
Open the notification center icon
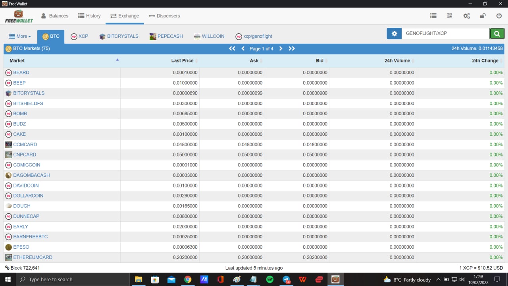pyautogui.click(x=497, y=280)
